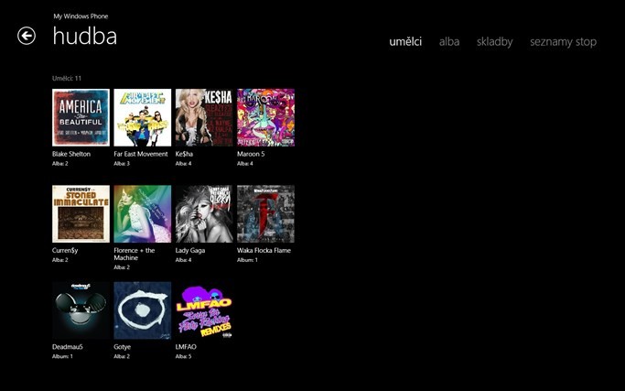Select LMFAO remixes cover thumbnail

(203, 310)
